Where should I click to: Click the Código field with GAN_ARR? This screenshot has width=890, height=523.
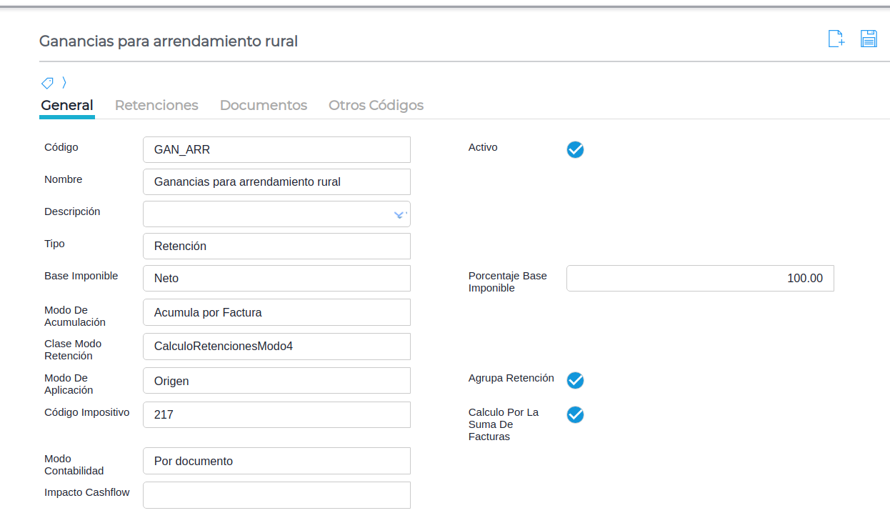(x=276, y=149)
